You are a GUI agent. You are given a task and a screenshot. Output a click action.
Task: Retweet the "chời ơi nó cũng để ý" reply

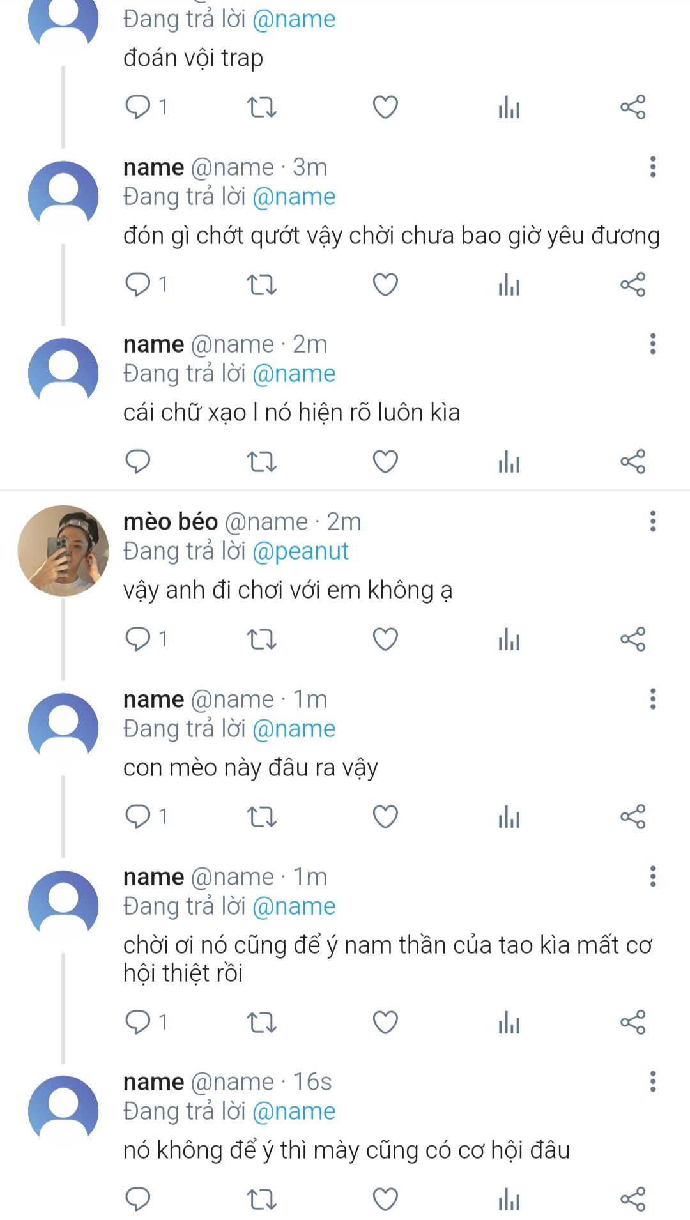click(261, 1022)
